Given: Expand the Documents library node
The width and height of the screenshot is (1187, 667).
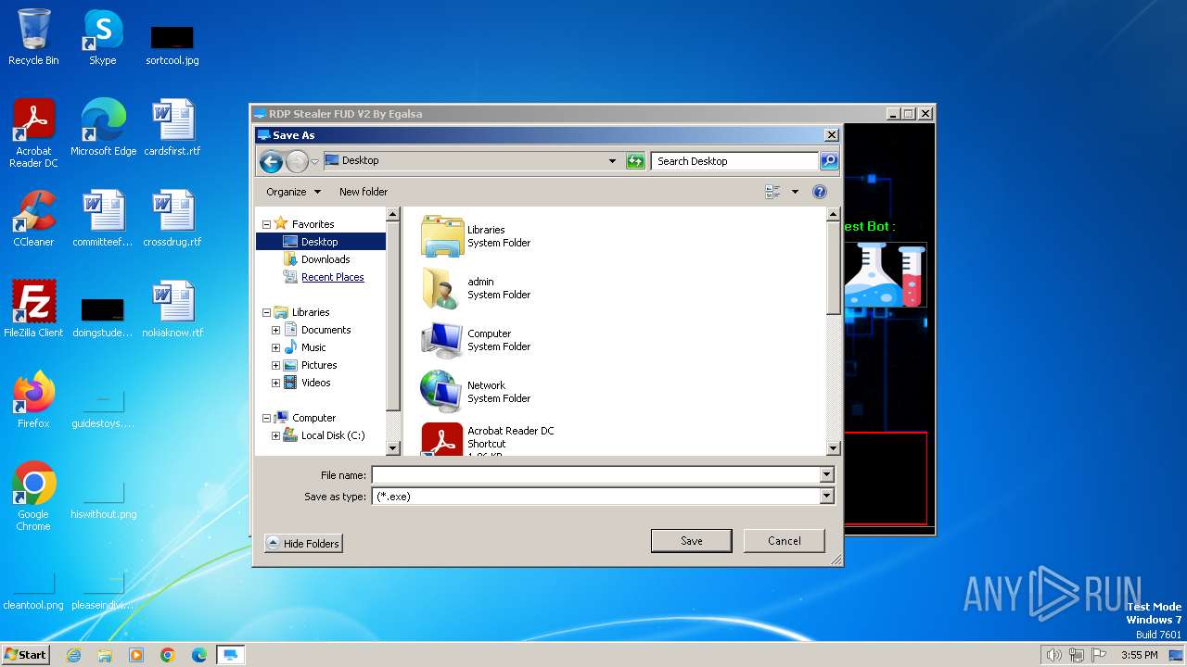Looking at the screenshot, I should [275, 330].
